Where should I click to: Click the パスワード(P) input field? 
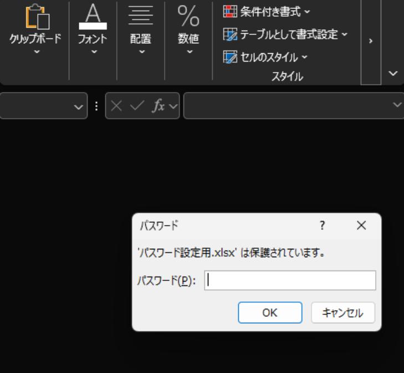(290, 280)
